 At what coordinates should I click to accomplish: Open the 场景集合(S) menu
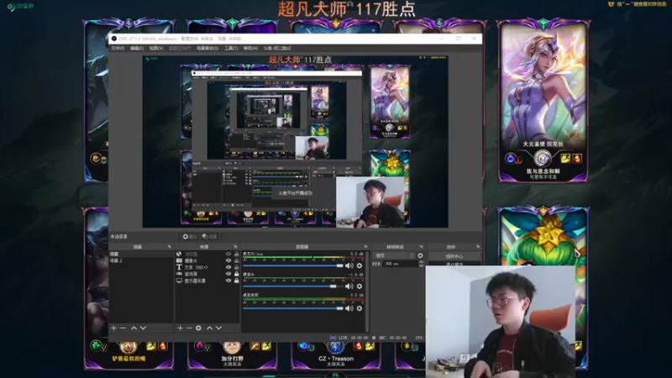coord(207,48)
